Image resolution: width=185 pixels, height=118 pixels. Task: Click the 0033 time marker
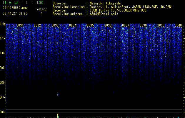[x=55, y=25]
